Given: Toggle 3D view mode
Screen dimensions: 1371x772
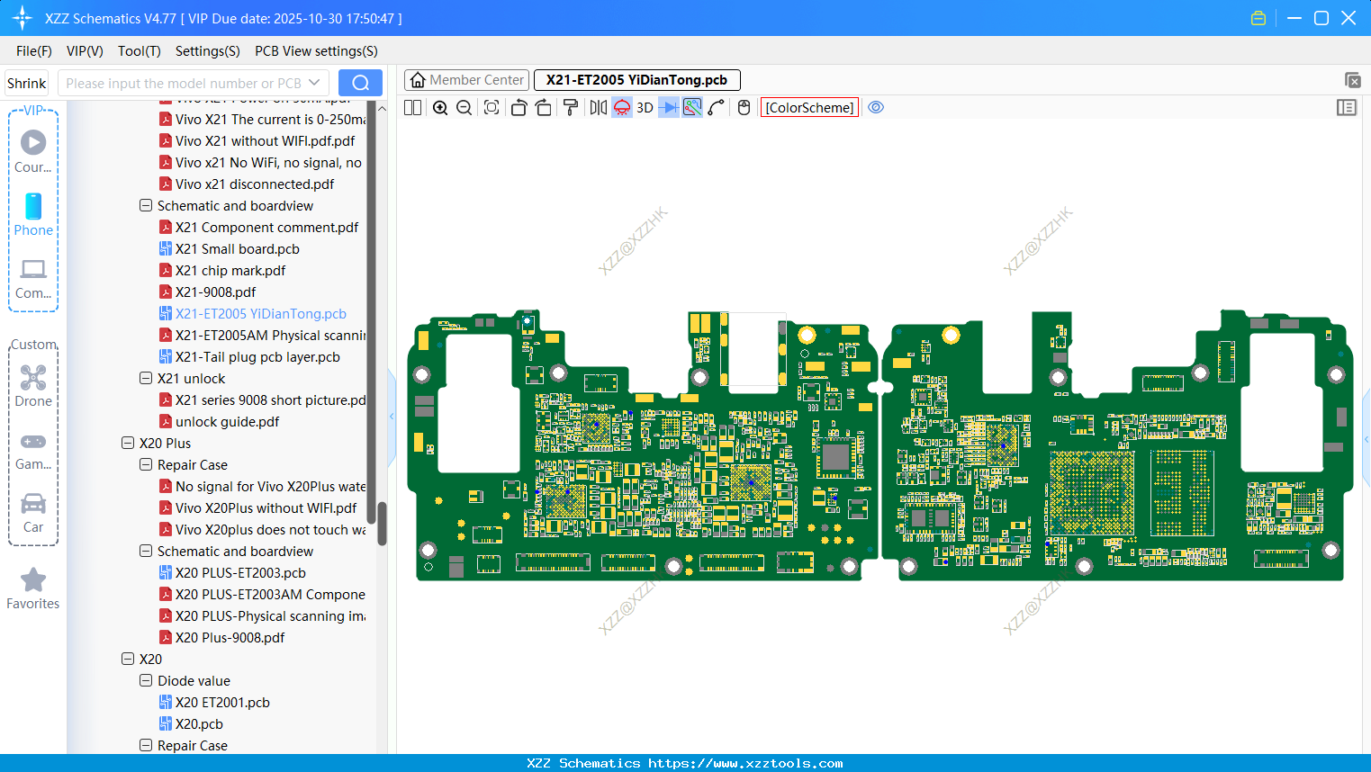Looking at the screenshot, I should [645, 108].
